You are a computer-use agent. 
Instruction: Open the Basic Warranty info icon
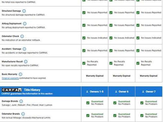click(20, 74)
